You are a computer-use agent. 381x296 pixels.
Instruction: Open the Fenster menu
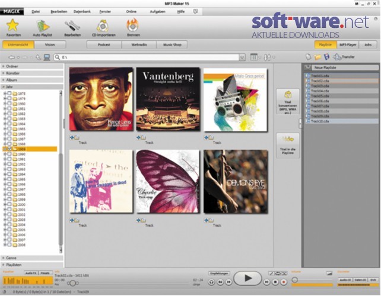[x=105, y=11]
